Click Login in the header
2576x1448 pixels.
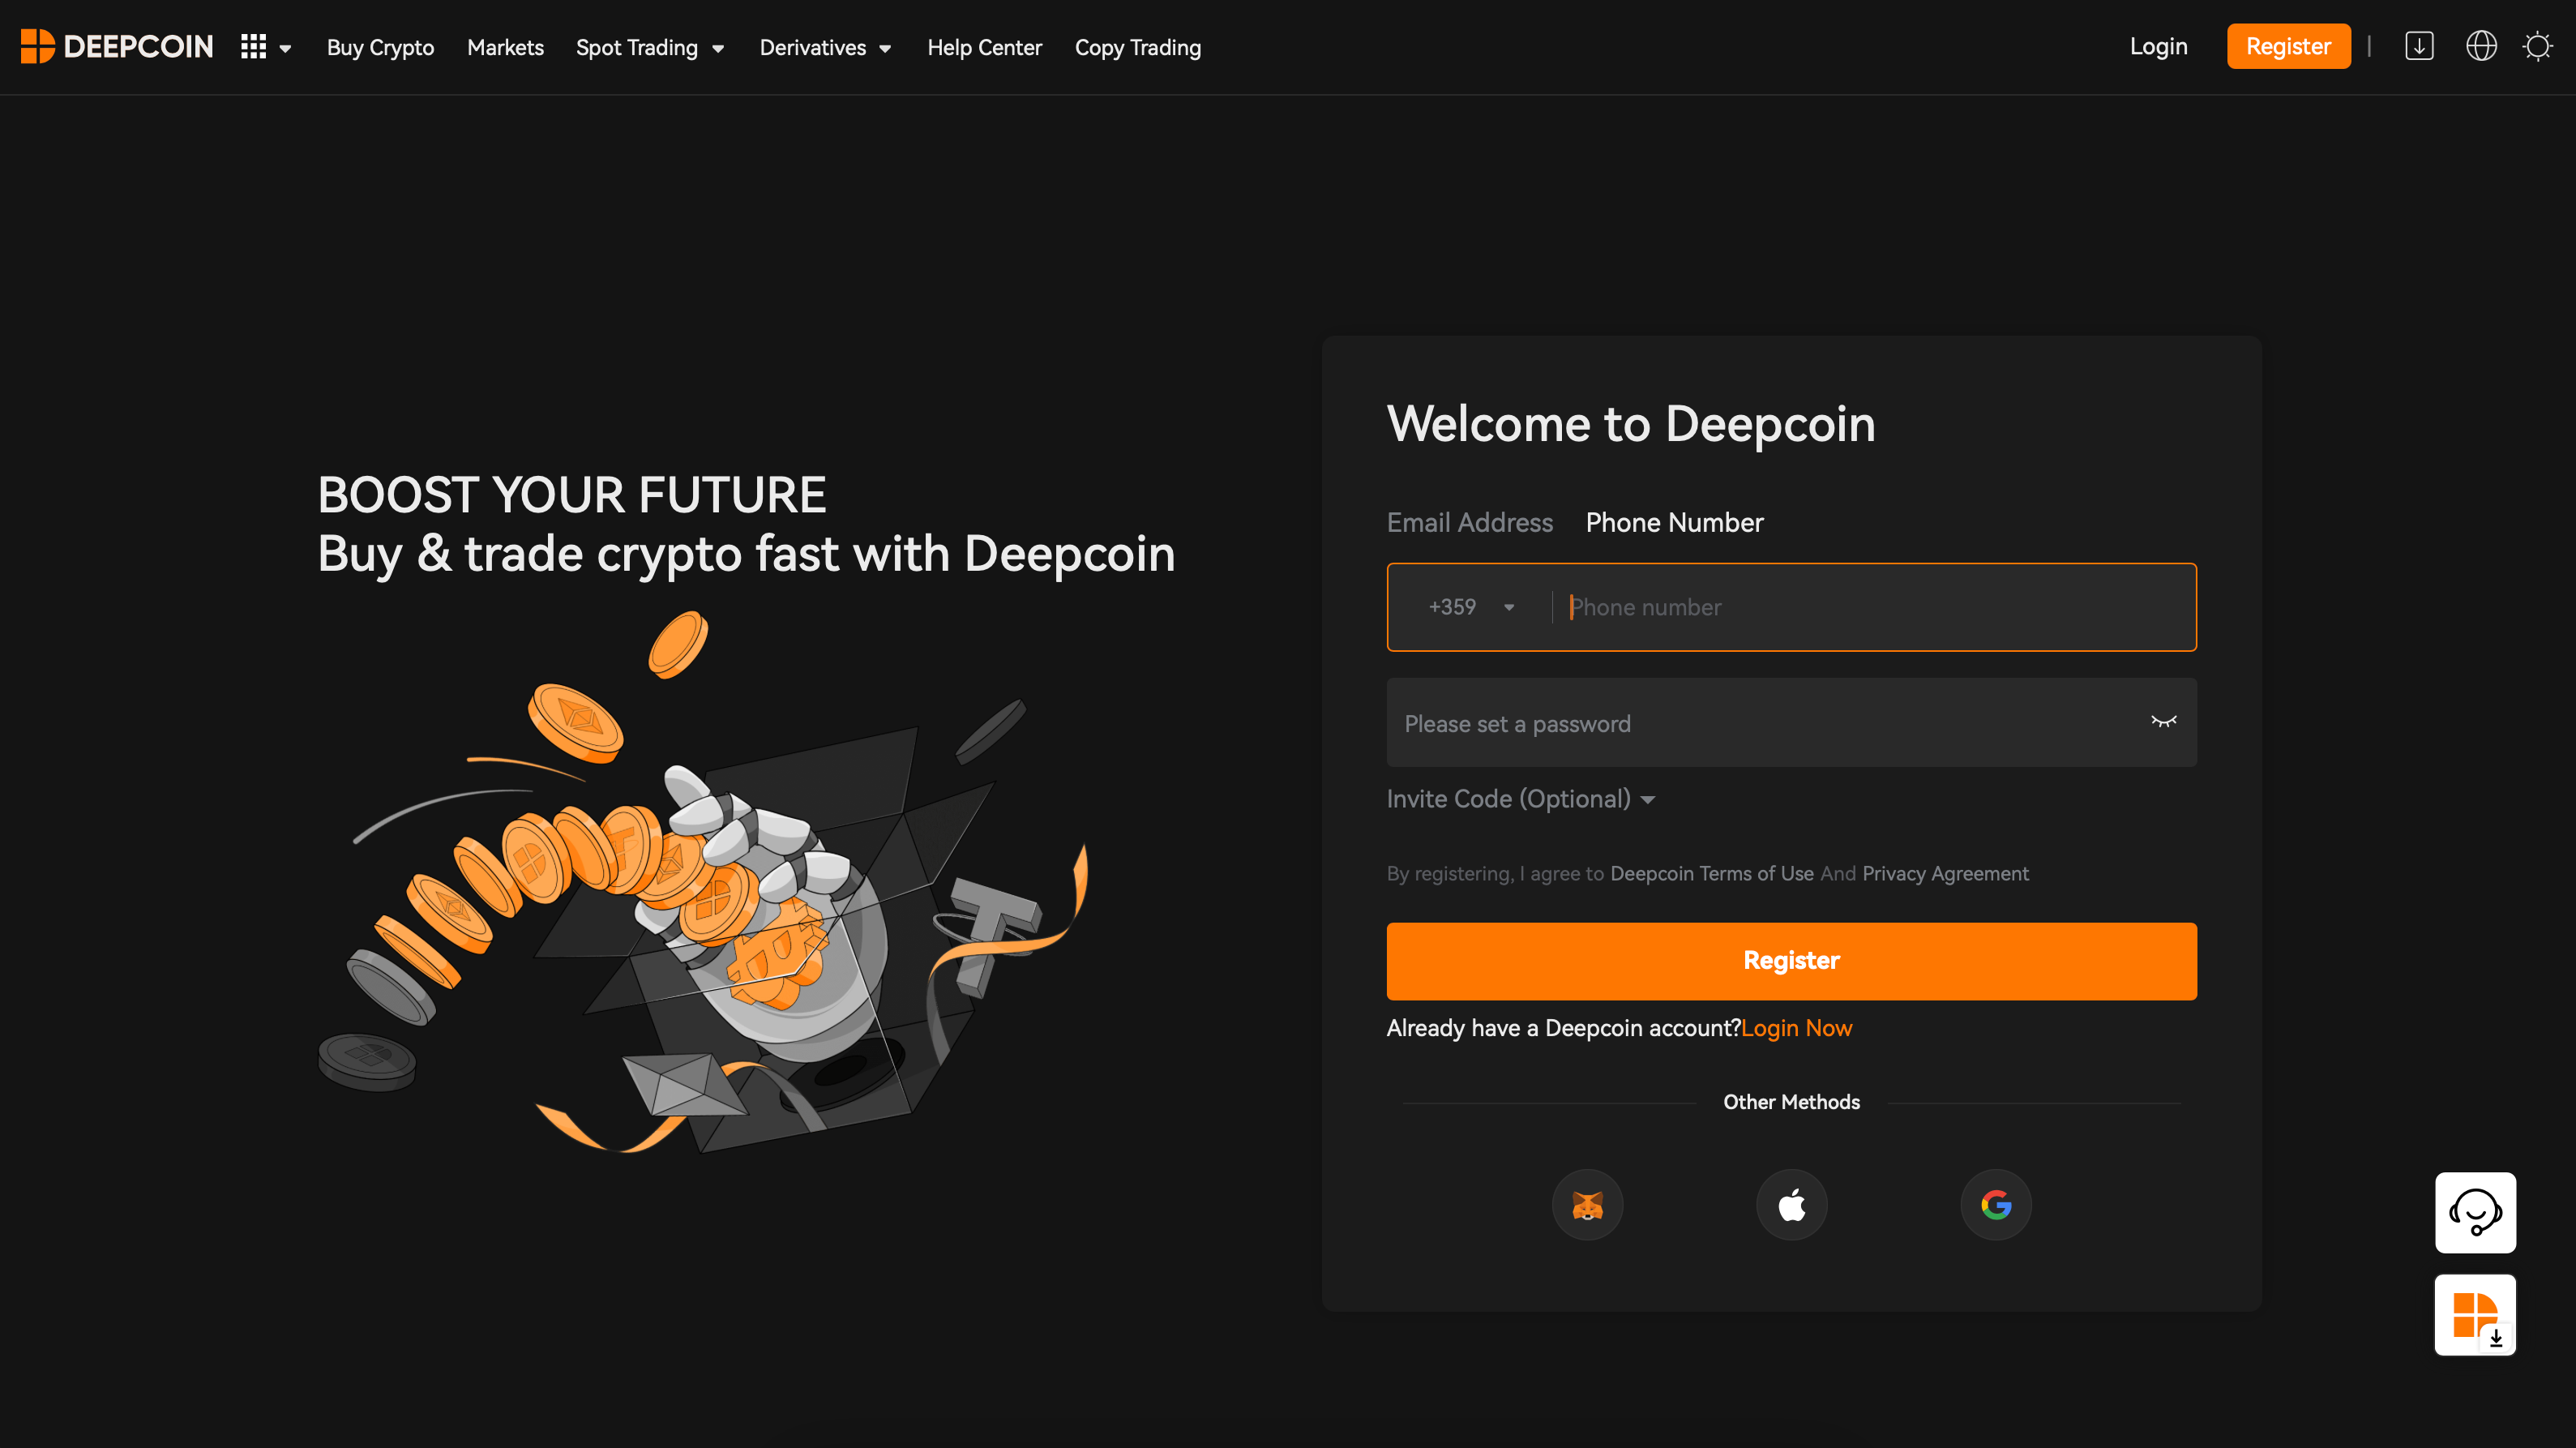(2158, 46)
